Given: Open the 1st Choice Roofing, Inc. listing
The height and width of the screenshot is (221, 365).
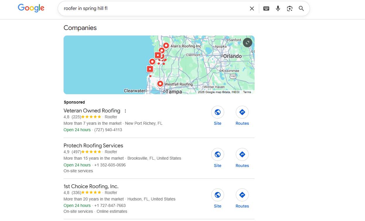Looking at the screenshot, I should tap(91, 186).
